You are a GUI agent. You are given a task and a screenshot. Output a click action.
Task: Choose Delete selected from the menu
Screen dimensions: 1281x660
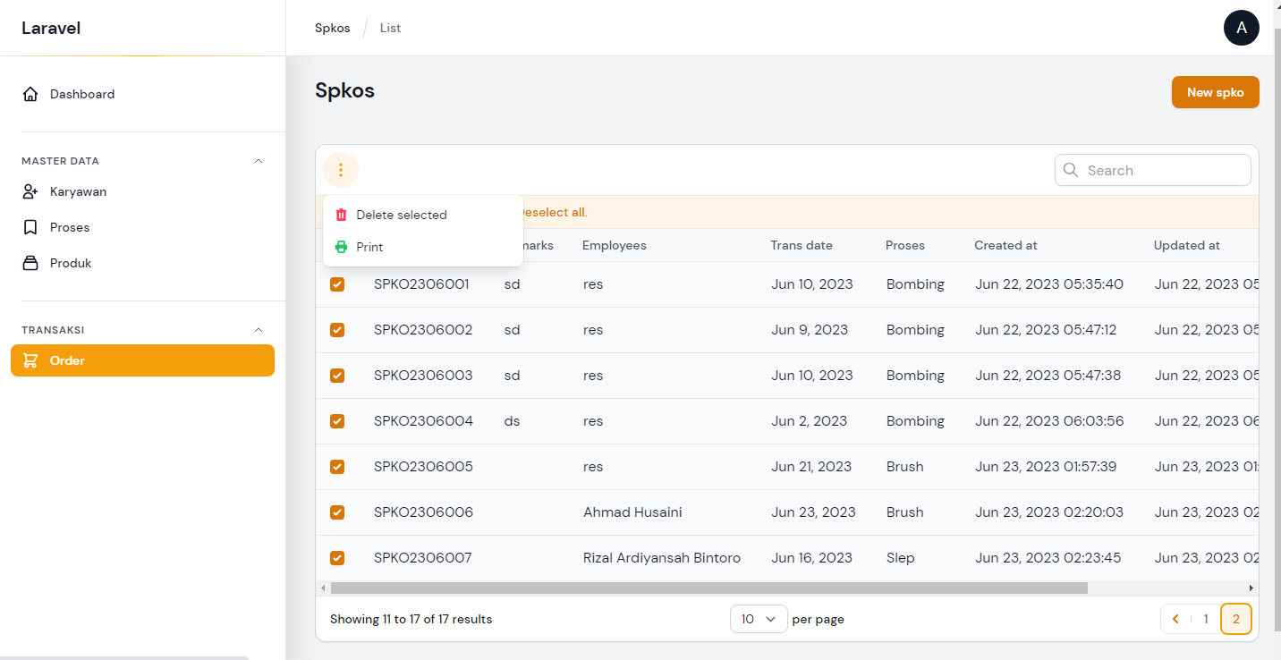click(x=423, y=215)
